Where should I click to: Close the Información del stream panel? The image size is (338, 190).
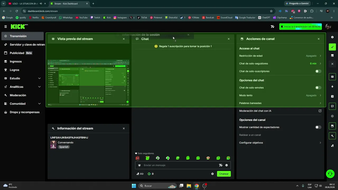124,129
